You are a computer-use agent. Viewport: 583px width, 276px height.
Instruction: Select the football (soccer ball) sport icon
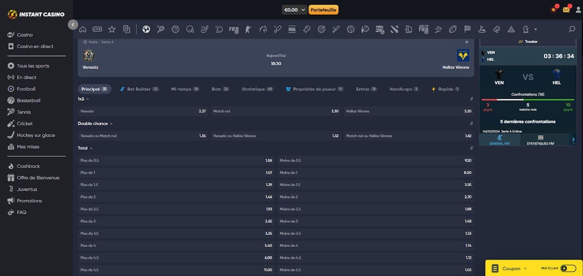[146, 29]
